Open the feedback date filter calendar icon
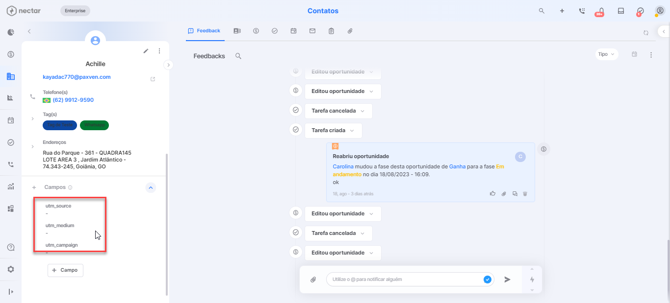Screen dimensions: 670x303 tap(634, 54)
